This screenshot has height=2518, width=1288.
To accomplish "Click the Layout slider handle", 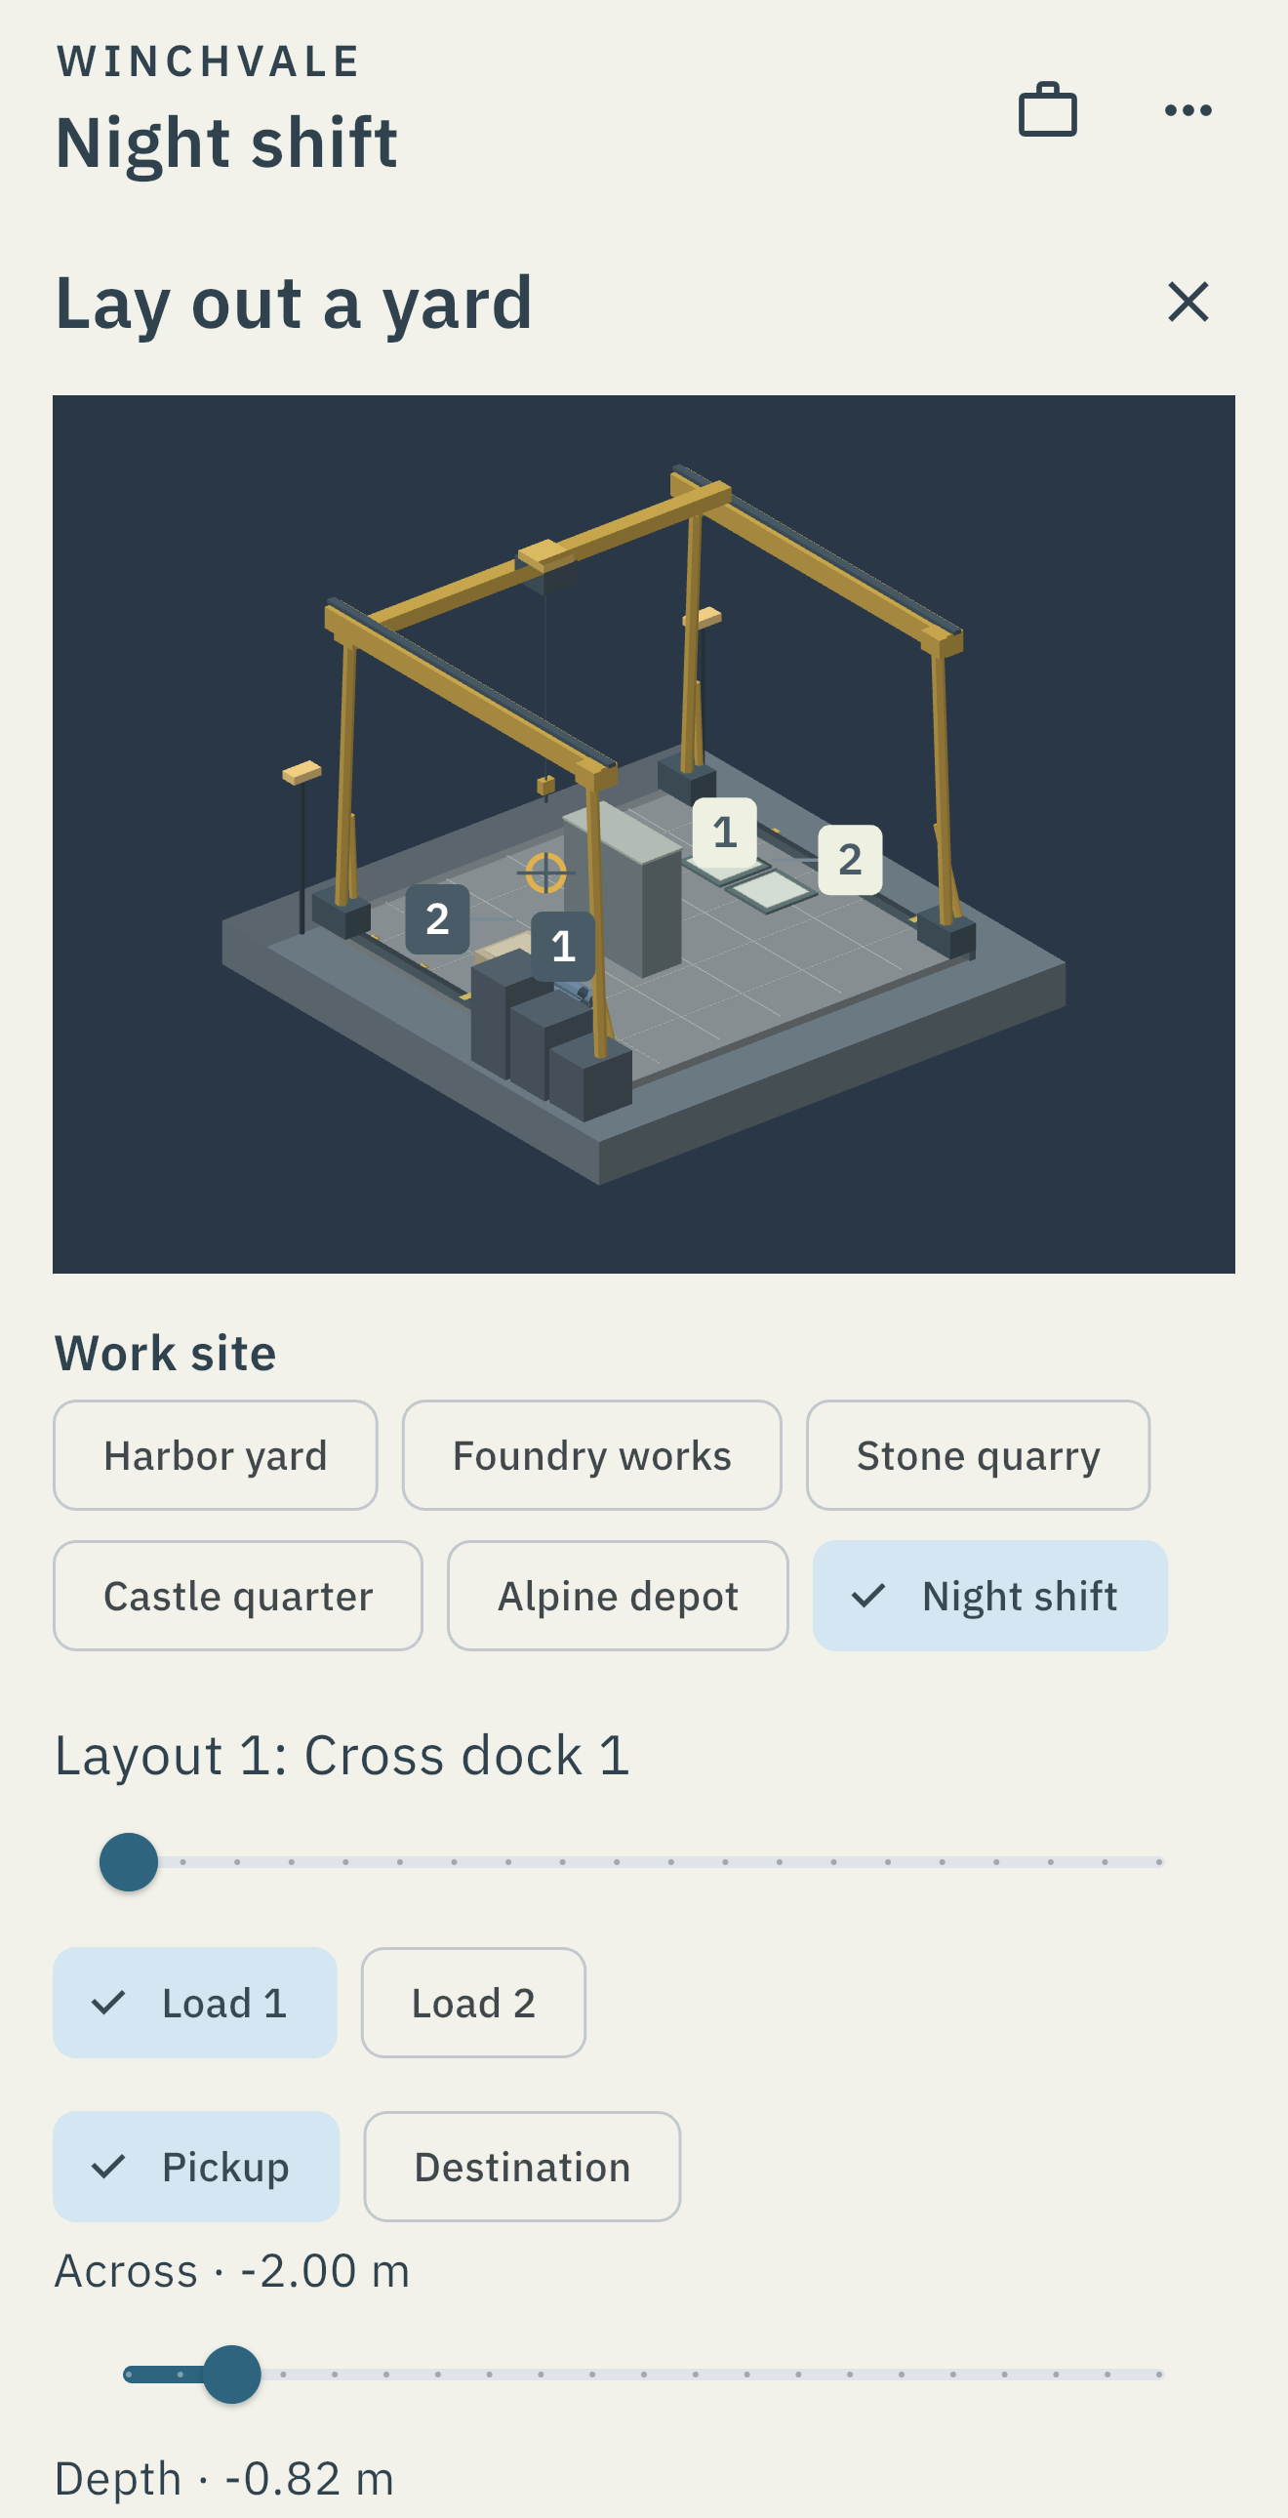I will coord(129,1862).
